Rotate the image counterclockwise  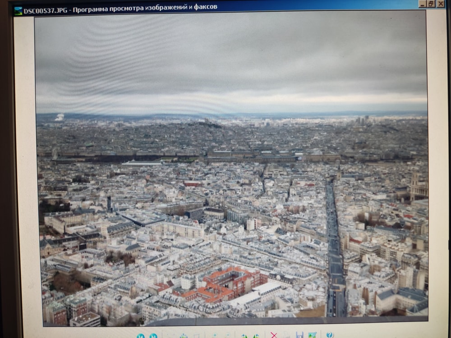[x=256, y=336]
